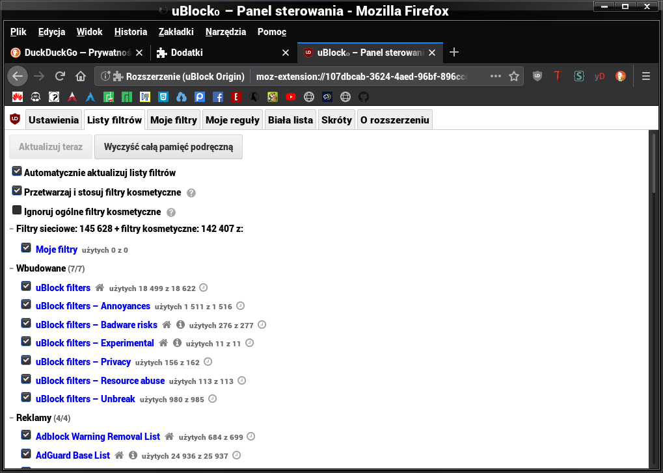
Task: Open the Facebook bookmark icon
Action: pyautogui.click(x=218, y=97)
